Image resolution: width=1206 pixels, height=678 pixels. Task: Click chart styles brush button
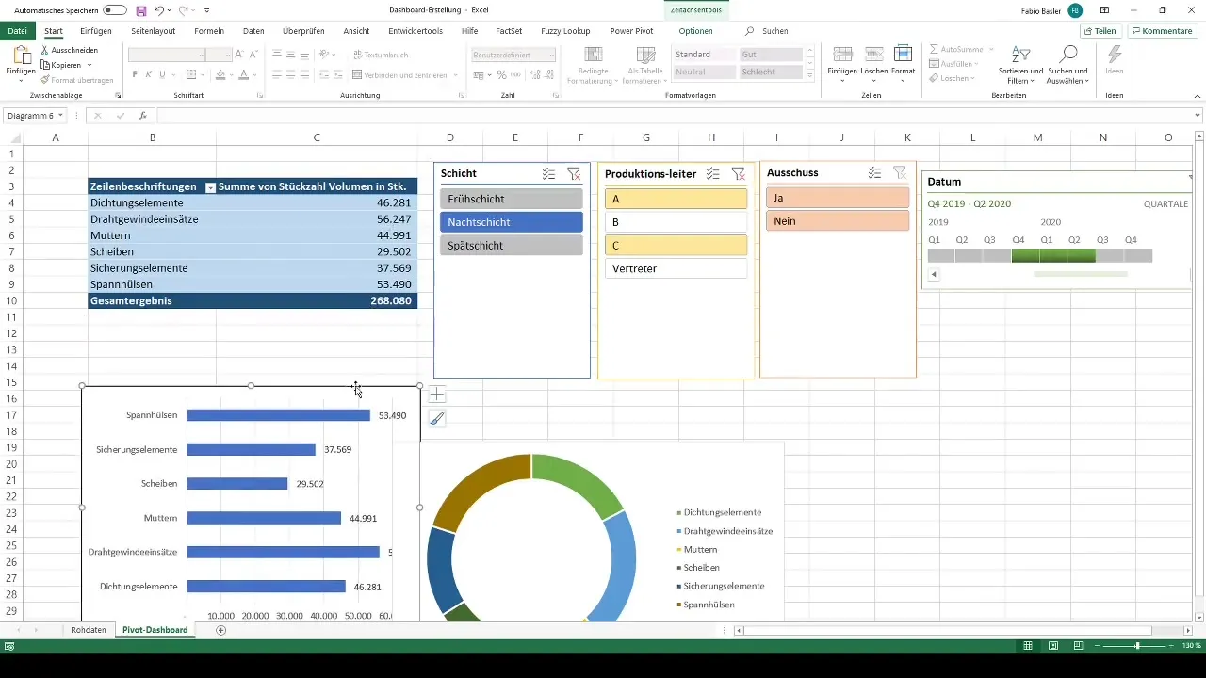437,418
